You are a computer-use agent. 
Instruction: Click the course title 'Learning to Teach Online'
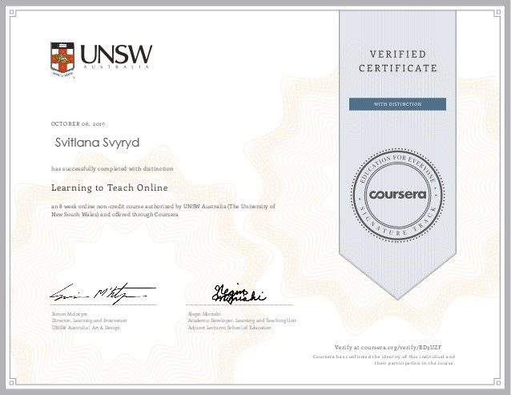[110, 187]
